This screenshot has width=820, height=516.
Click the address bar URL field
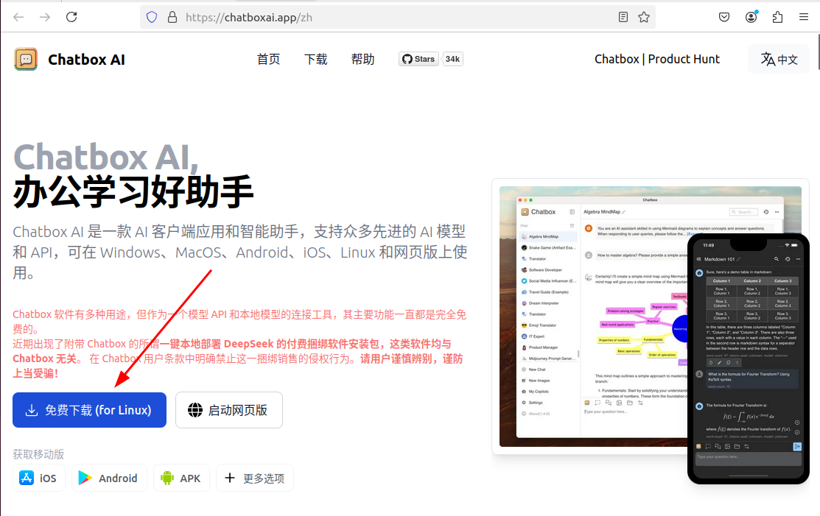[x=397, y=17]
